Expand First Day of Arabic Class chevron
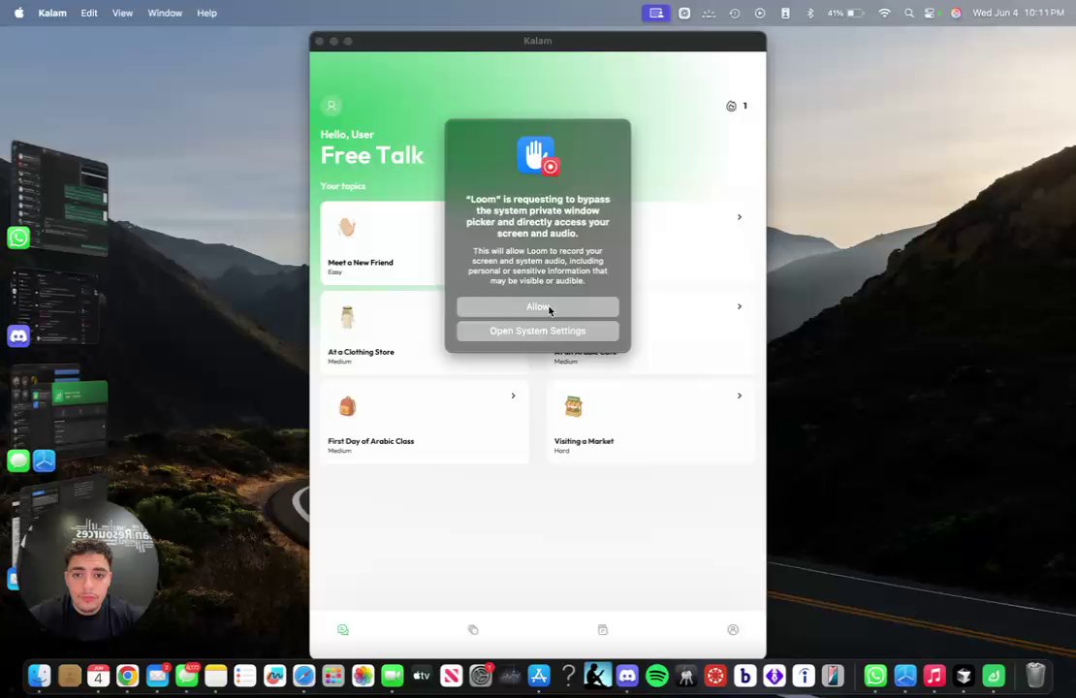 coord(513,396)
